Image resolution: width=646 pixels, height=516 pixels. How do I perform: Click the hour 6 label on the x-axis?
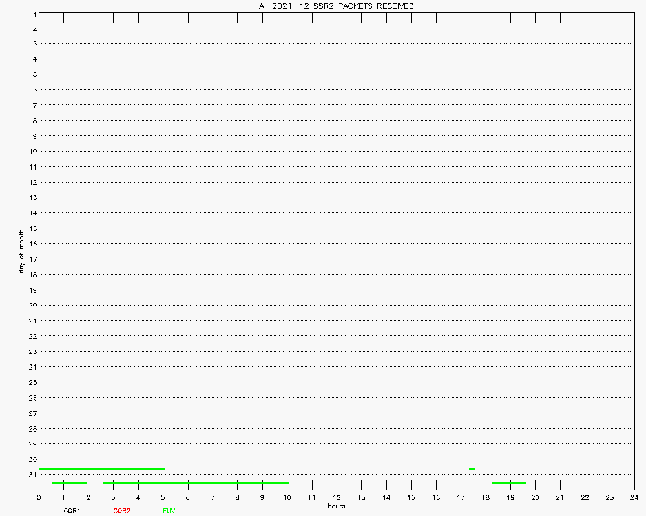tap(187, 497)
